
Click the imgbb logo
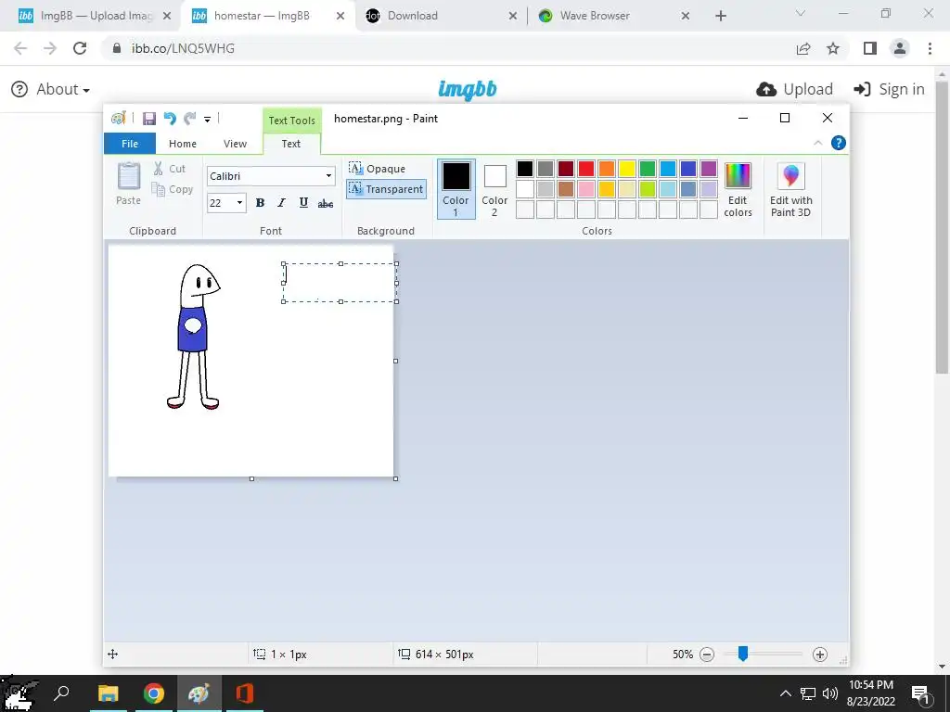click(x=468, y=89)
